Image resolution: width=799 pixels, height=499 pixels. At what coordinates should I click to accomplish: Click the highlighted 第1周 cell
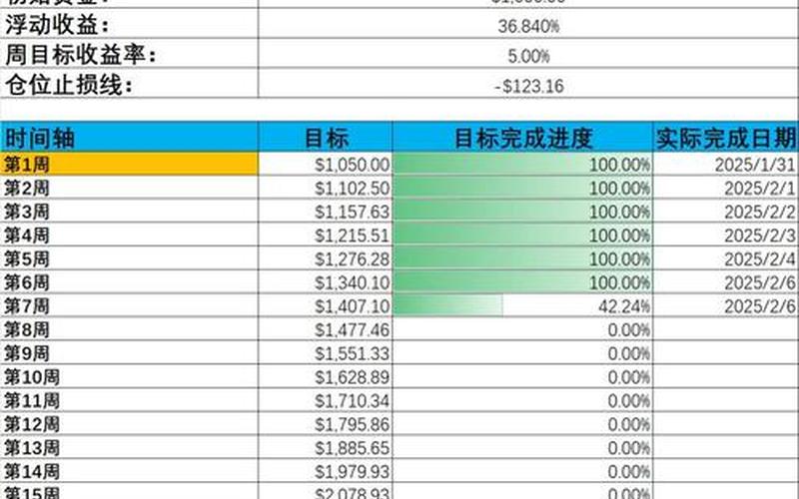(130, 164)
